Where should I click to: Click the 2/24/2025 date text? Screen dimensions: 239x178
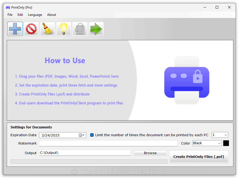(x=51, y=135)
